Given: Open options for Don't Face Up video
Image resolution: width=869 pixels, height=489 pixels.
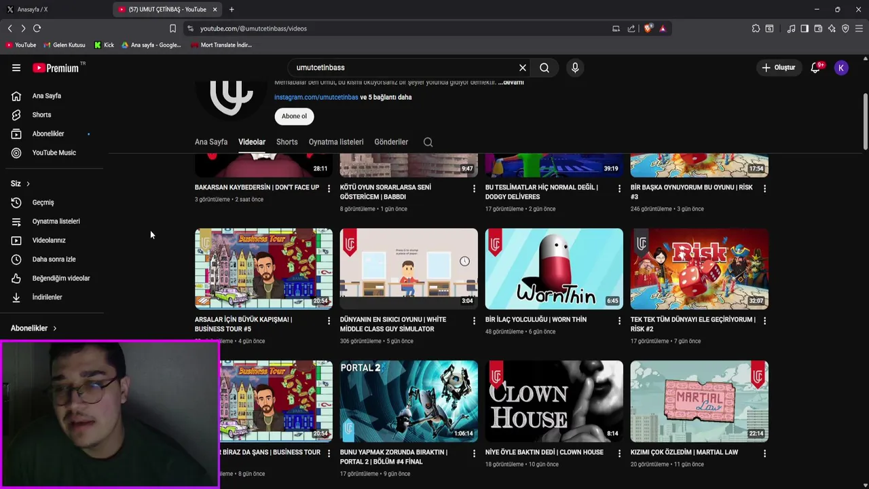Looking at the screenshot, I should 329,188.
